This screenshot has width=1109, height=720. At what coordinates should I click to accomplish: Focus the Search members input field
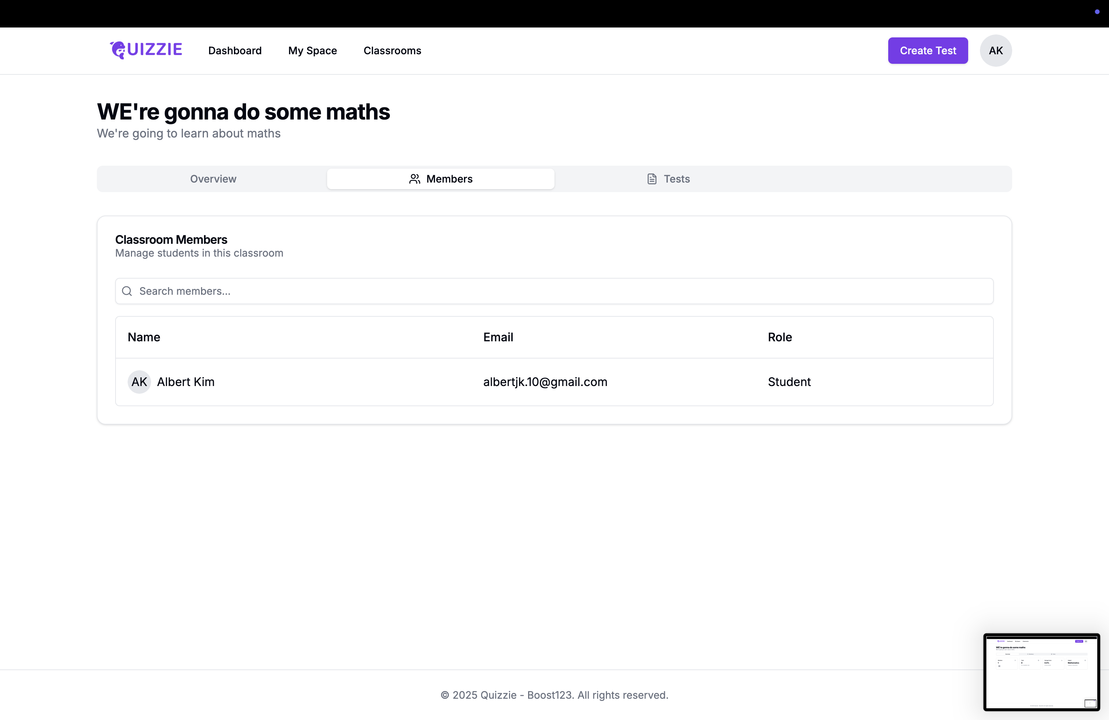pos(559,291)
